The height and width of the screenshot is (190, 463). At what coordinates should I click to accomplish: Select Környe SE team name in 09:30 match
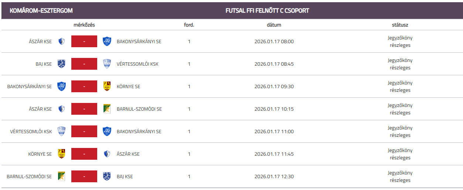coord(128,87)
